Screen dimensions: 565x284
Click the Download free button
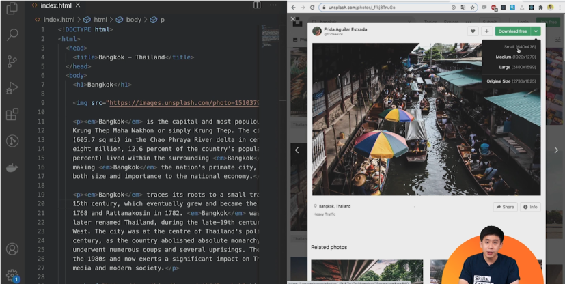513,31
